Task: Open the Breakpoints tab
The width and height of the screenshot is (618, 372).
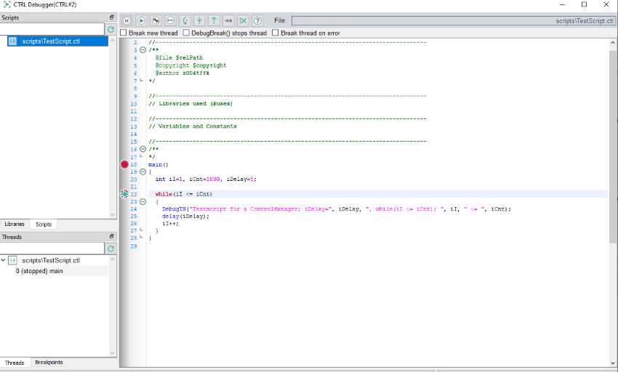Action: pos(49,362)
